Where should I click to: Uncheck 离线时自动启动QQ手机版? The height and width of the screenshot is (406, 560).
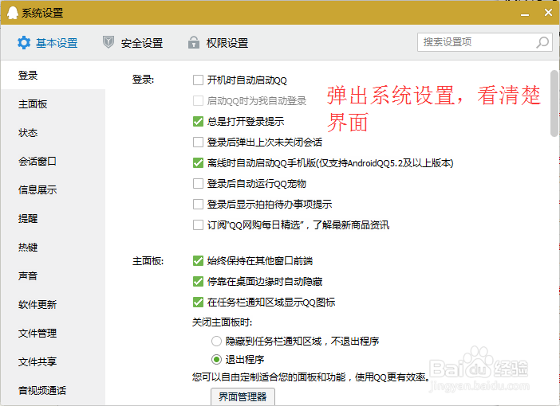click(x=198, y=163)
